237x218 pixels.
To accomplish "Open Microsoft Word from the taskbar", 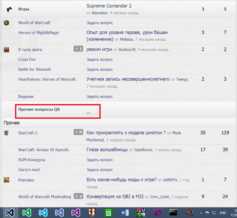I will (x=125, y=213).
